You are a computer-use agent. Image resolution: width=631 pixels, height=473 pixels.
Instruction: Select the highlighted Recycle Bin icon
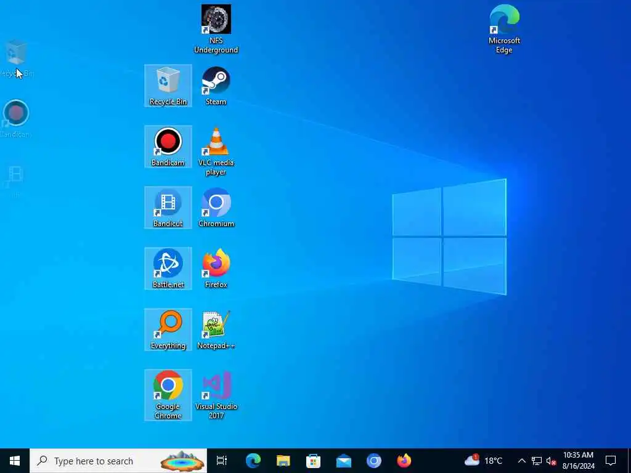point(168,86)
